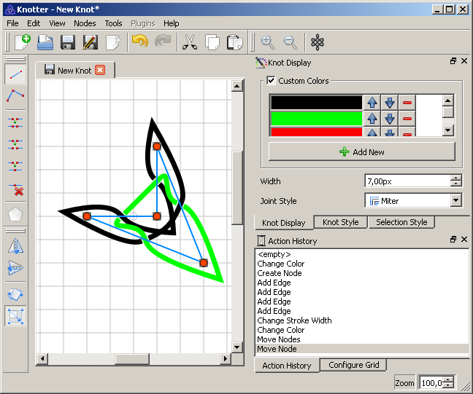The image size is (473, 394).
Task: Move the green color up
Action: pyautogui.click(x=372, y=119)
